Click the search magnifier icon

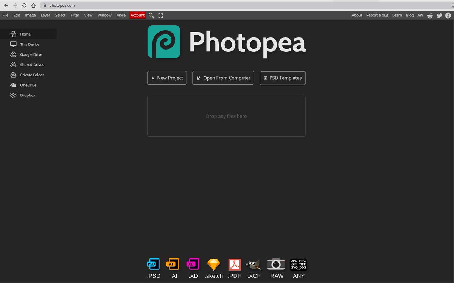[x=151, y=16]
